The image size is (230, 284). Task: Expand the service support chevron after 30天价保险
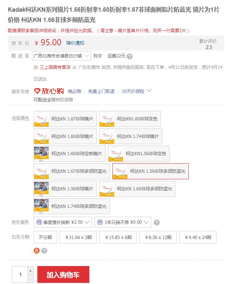click(149, 90)
